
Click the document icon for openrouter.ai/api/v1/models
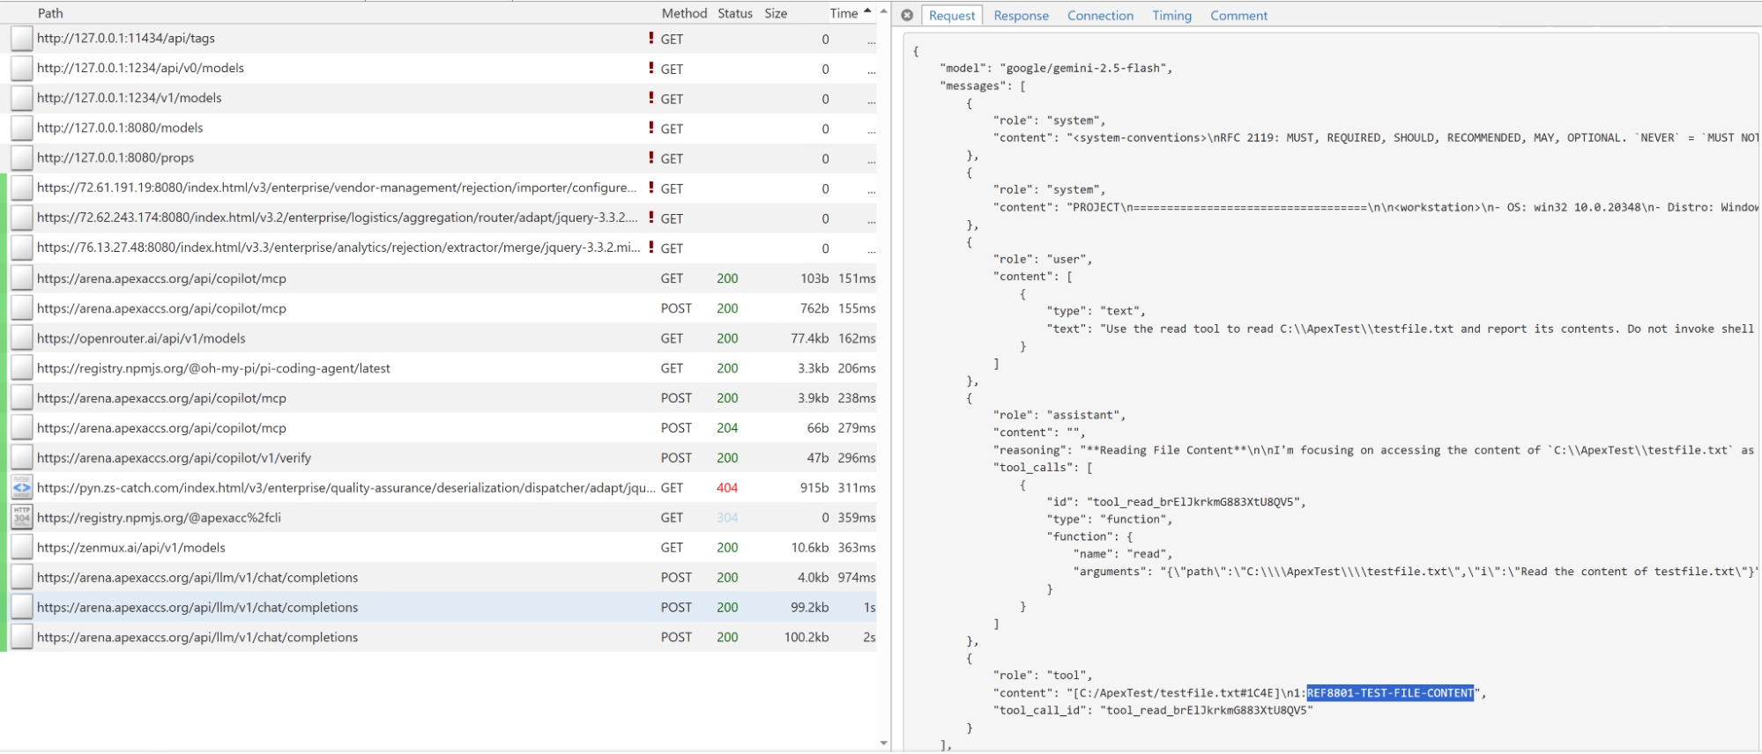pos(22,337)
